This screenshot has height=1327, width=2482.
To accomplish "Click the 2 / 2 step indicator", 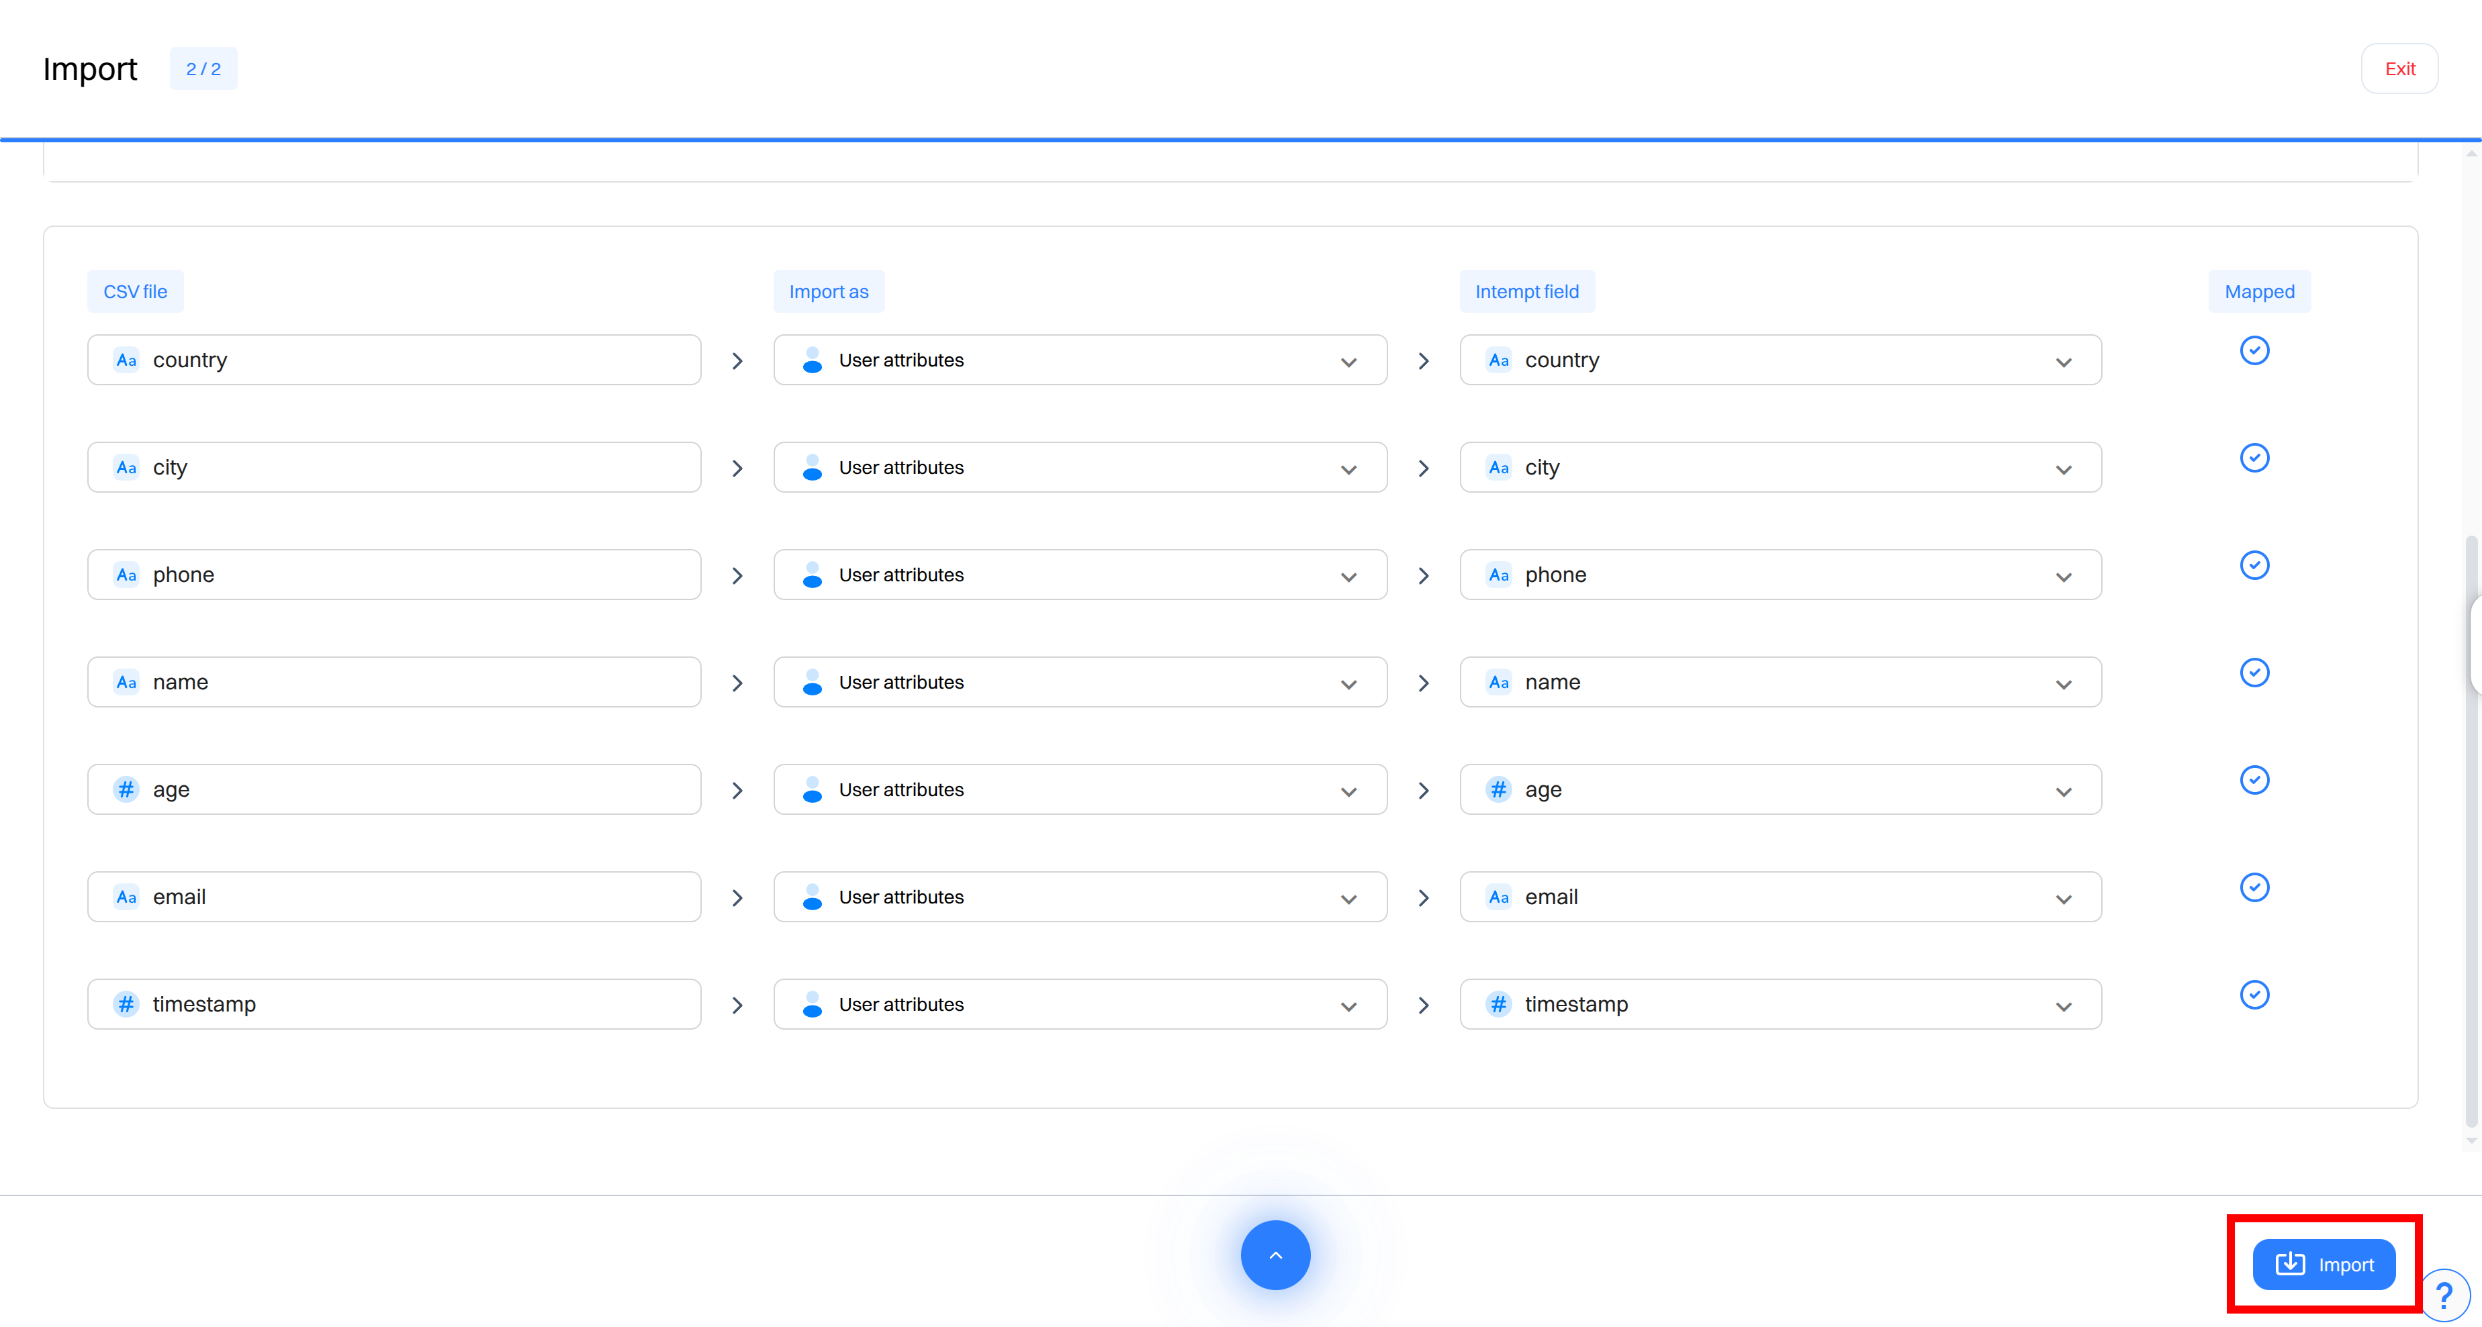I will [x=203, y=68].
